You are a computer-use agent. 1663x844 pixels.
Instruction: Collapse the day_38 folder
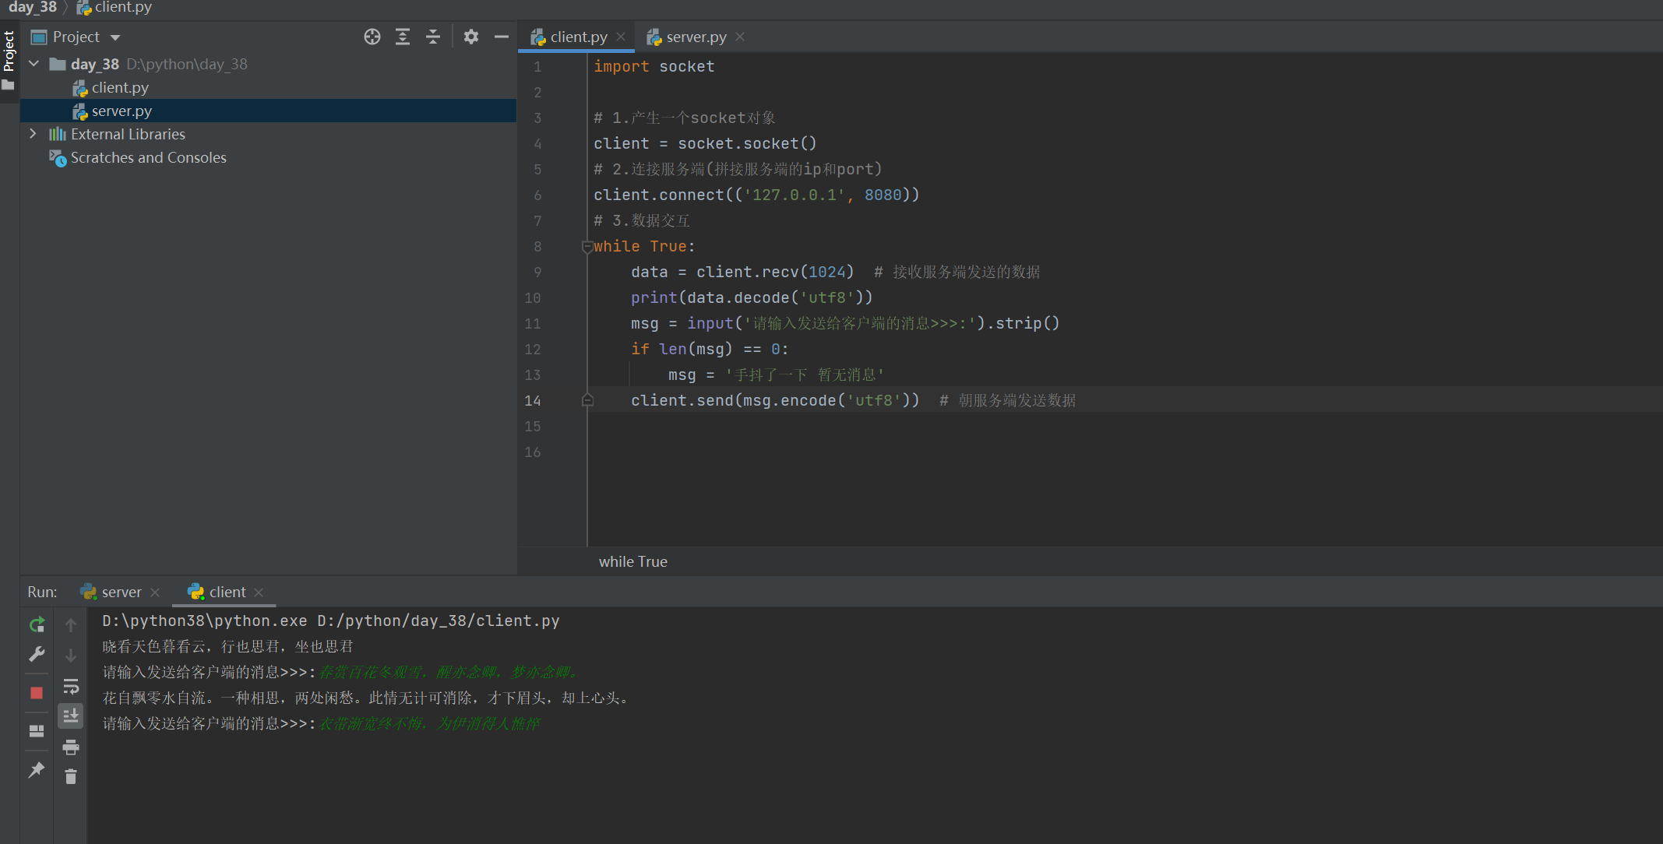pyautogui.click(x=33, y=64)
